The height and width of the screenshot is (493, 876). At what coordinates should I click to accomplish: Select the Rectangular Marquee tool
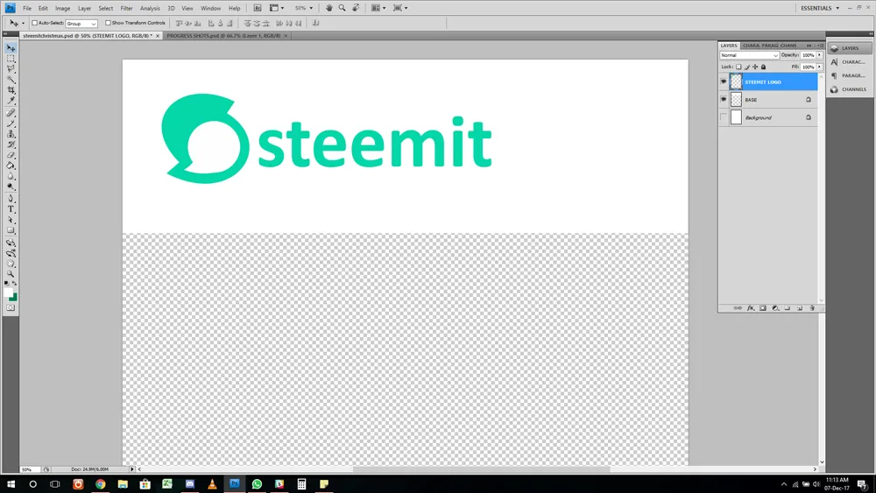[11, 59]
